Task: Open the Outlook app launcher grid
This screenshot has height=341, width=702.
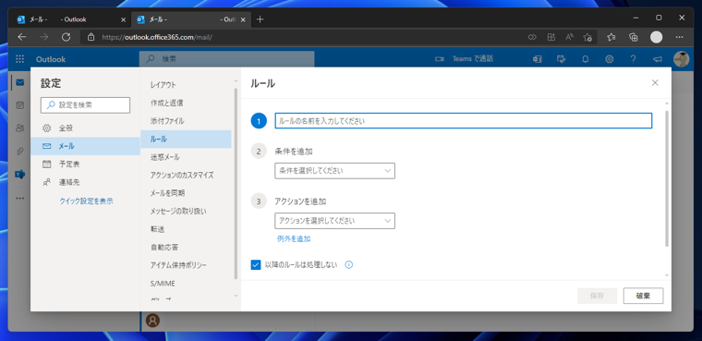Action: pyautogui.click(x=19, y=59)
